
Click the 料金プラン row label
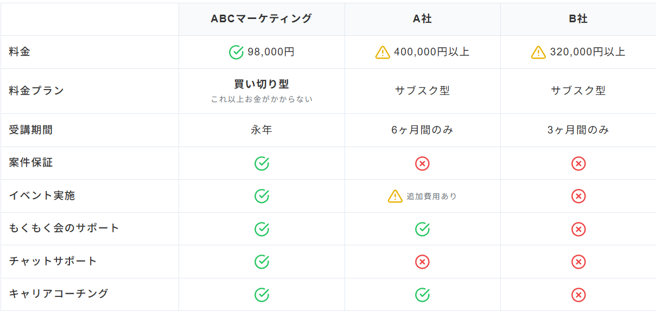pyautogui.click(x=36, y=91)
